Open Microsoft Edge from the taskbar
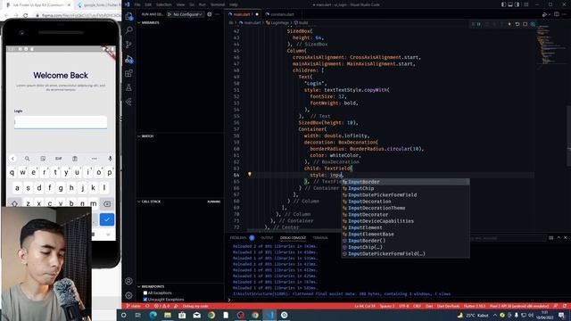The image size is (571, 321). (153, 315)
